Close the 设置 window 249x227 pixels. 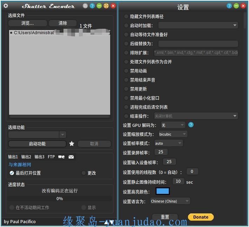[243, 6]
